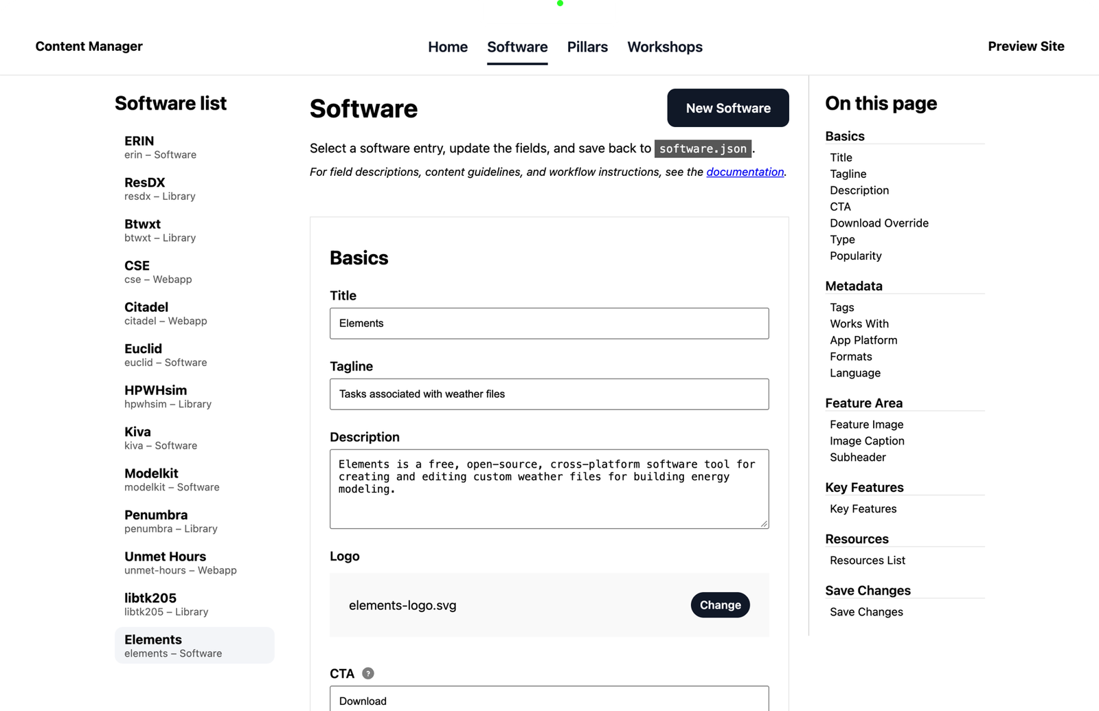The image size is (1099, 711).
Task: Click into the Description text area
Action: tap(549, 489)
